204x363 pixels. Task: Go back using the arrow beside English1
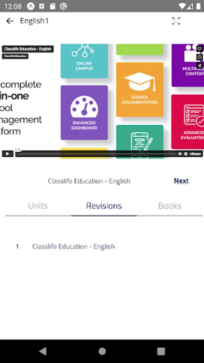tap(10, 21)
